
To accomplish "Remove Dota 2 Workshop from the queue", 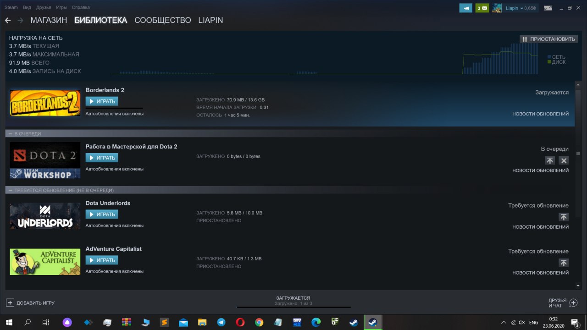I will tap(564, 160).
